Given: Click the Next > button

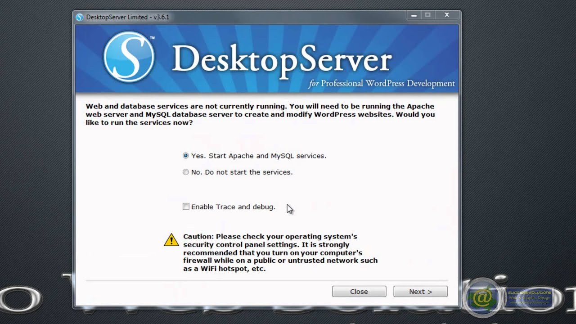Looking at the screenshot, I should pos(420,292).
